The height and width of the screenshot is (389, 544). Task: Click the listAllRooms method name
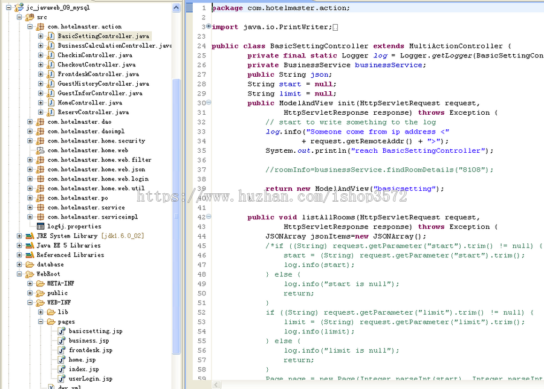pyautogui.click(x=329, y=217)
